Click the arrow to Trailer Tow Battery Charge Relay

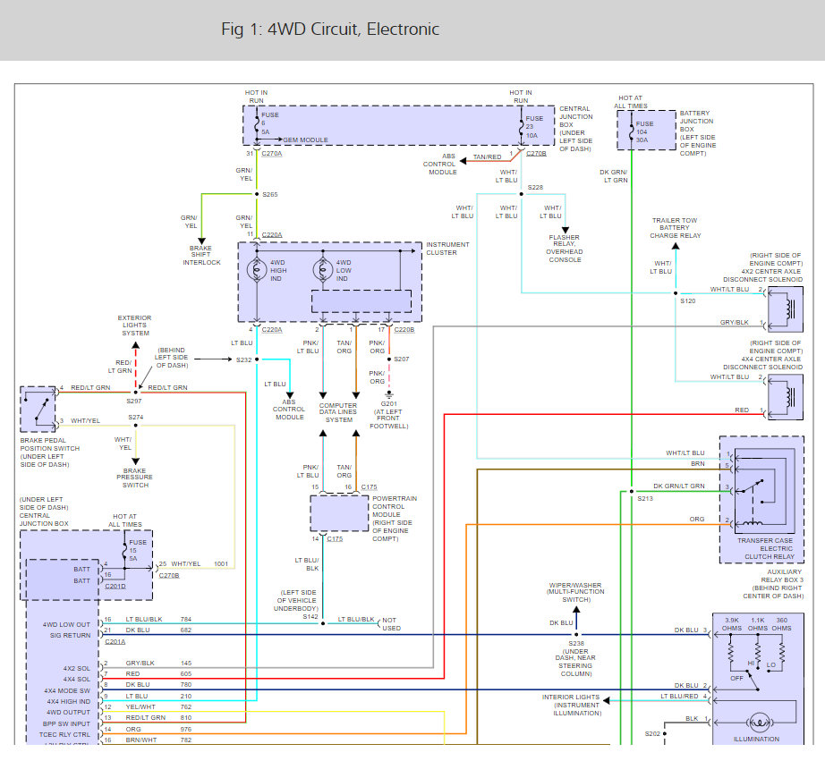[x=676, y=246]
